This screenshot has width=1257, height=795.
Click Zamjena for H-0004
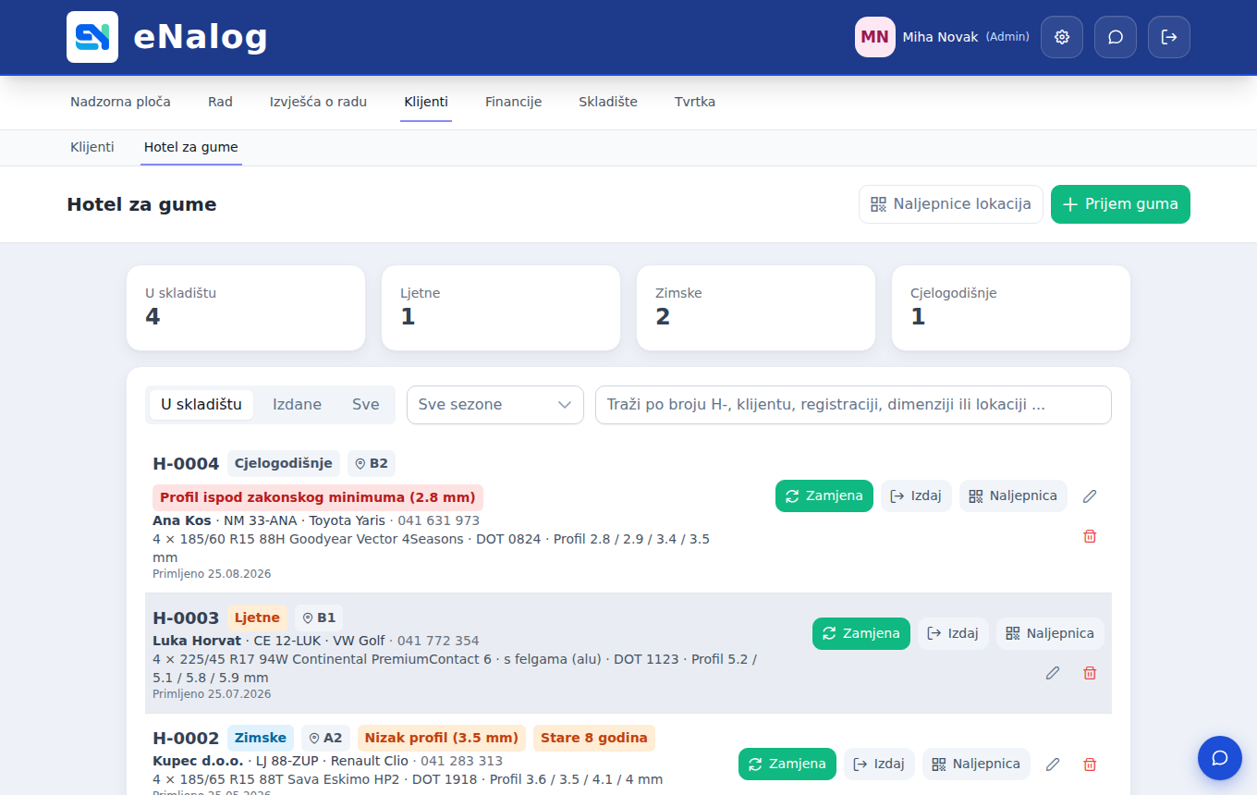point(824,496)
